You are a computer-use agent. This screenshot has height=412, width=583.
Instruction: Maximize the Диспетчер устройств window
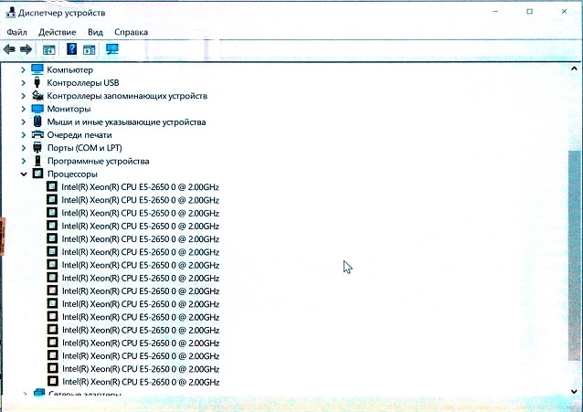[529, 12]
